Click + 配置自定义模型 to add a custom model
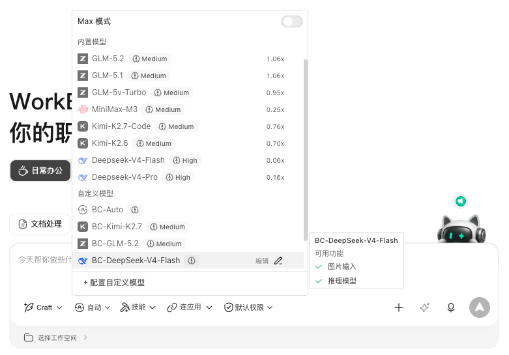This screenshot has width=509, height=355. (114, 282)
